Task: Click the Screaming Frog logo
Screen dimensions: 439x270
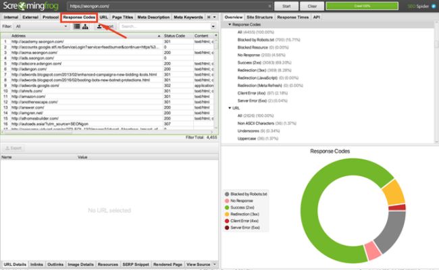Action: 32,6
